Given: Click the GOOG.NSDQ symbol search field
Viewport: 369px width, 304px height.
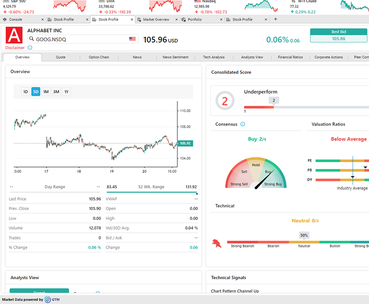Looking at the screenshot, I should tap(83, 39).
